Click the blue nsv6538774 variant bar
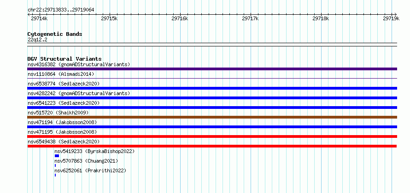The image size is (410, 193). 212,88
